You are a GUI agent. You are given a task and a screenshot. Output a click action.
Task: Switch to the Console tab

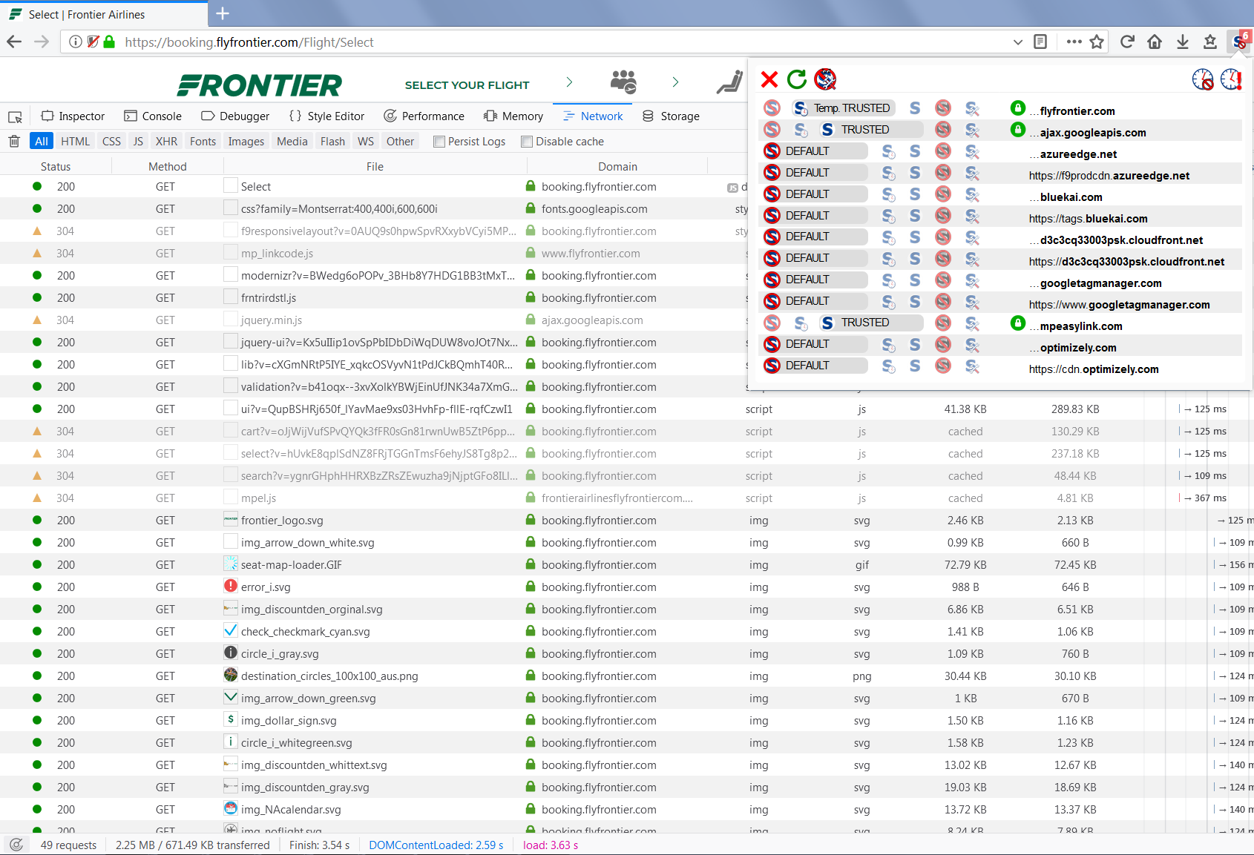(153, 116)
